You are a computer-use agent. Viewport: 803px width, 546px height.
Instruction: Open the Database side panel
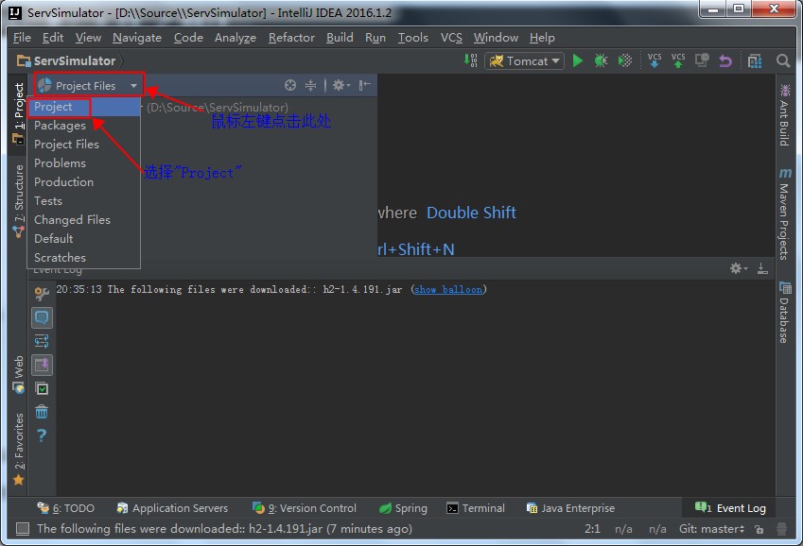tap(784, 312)
